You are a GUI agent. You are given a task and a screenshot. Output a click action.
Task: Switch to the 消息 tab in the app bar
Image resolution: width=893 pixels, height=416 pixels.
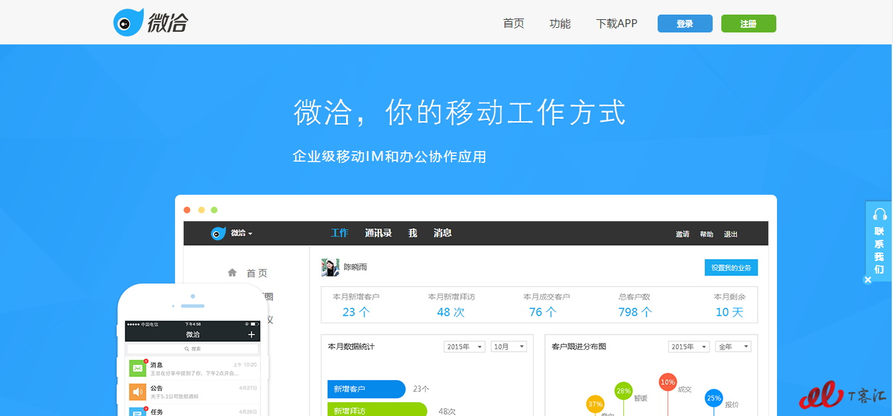pos(443,233)
